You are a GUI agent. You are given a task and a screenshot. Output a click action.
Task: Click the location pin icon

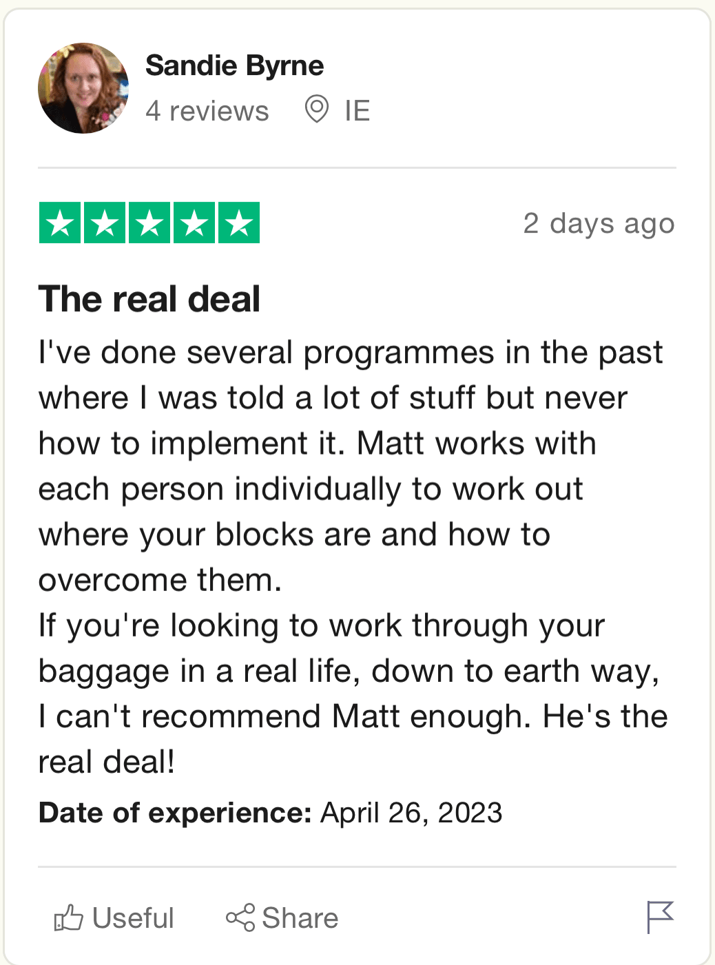tap(317, 110)
